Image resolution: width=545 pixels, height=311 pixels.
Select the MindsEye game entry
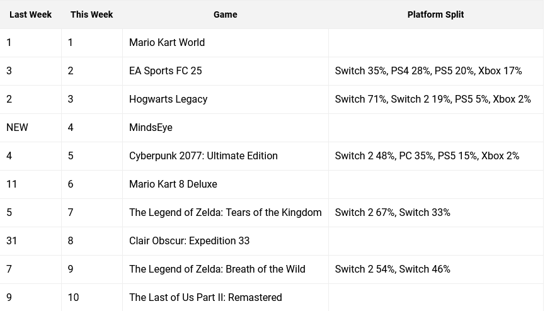pos(225,128)
